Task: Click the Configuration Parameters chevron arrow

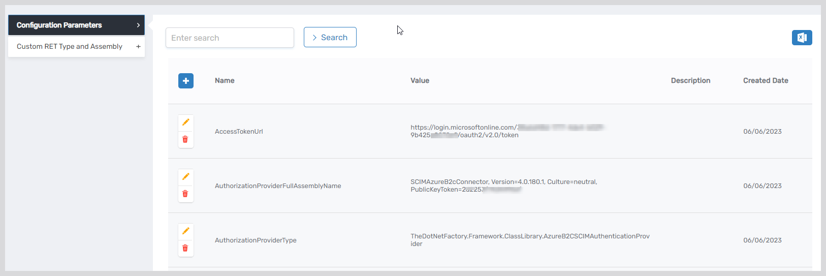Action: 138,25
